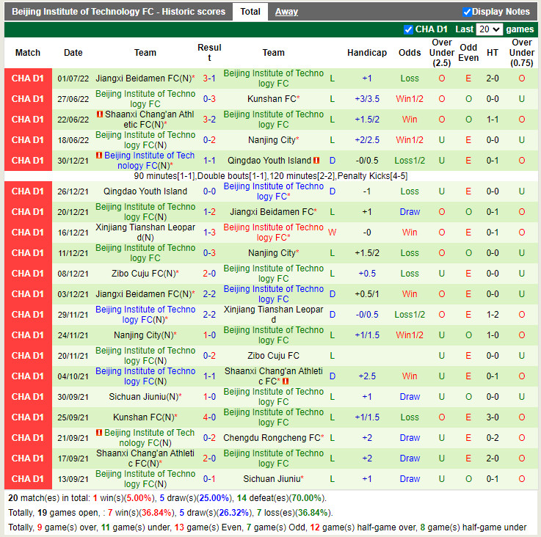The image size is (541, 537).
Task: Click the 2-0 result on 08/12/21
Action: (209, 274)
